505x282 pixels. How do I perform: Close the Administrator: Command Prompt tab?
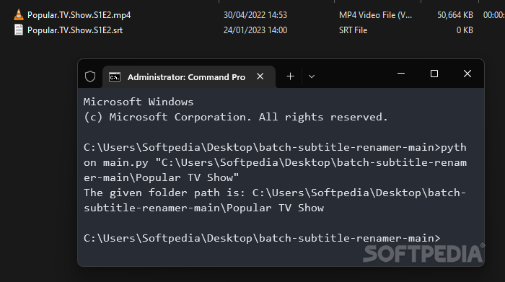(x=260, y=76)
